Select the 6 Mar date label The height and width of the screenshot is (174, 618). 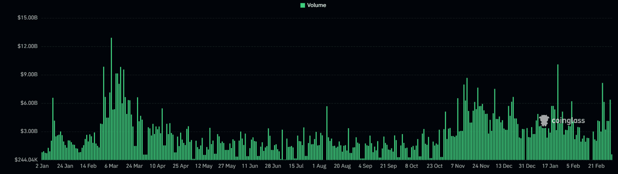coord(111,166)
